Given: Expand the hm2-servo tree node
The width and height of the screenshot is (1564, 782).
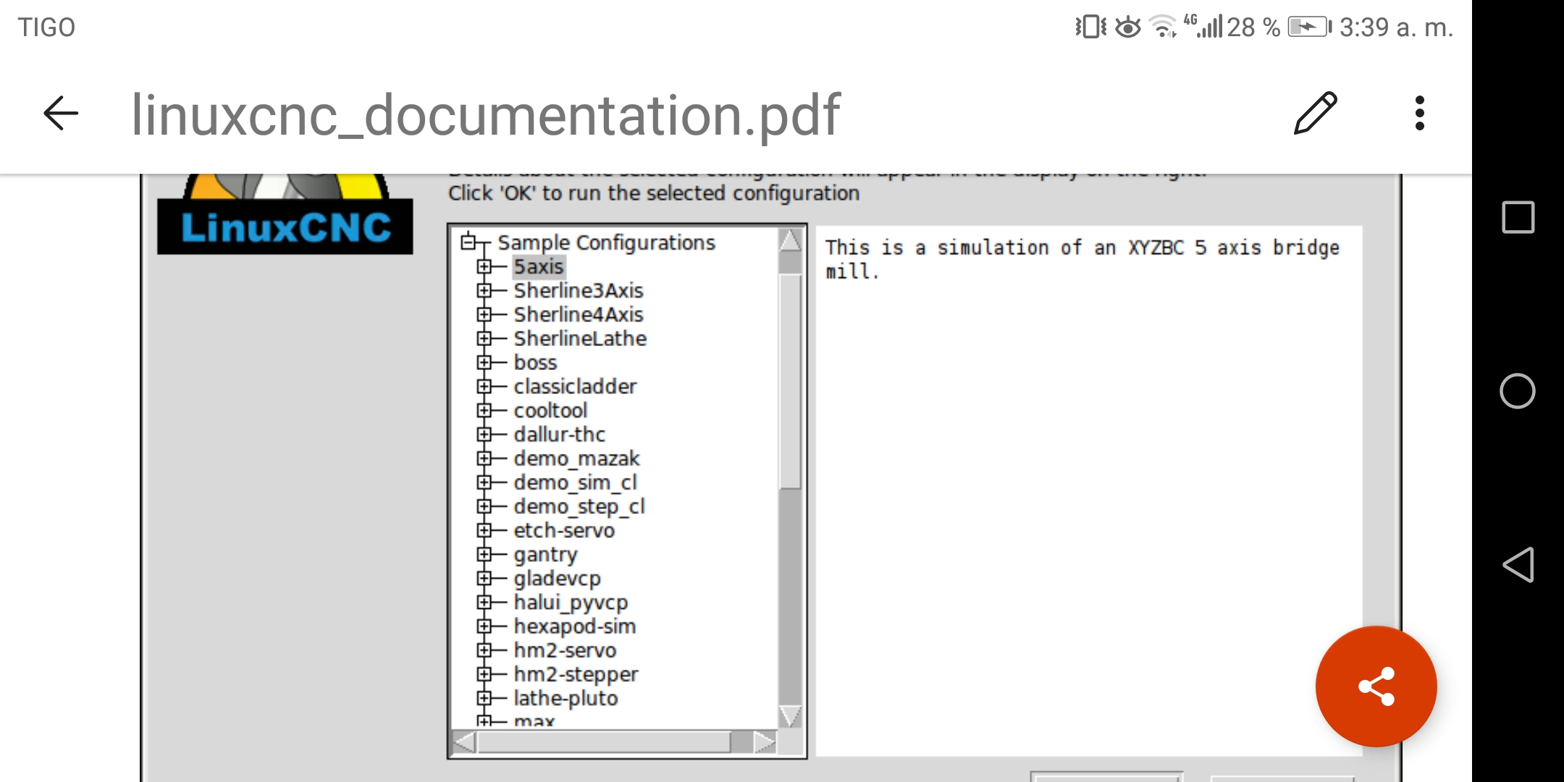Looking at the screenshot, I should pos(484,649).
